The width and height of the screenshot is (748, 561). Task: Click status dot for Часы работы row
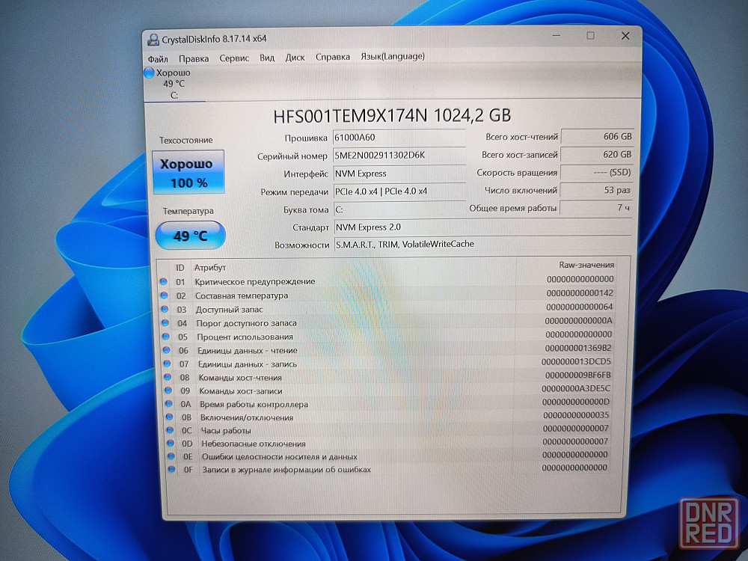[170, 430]
